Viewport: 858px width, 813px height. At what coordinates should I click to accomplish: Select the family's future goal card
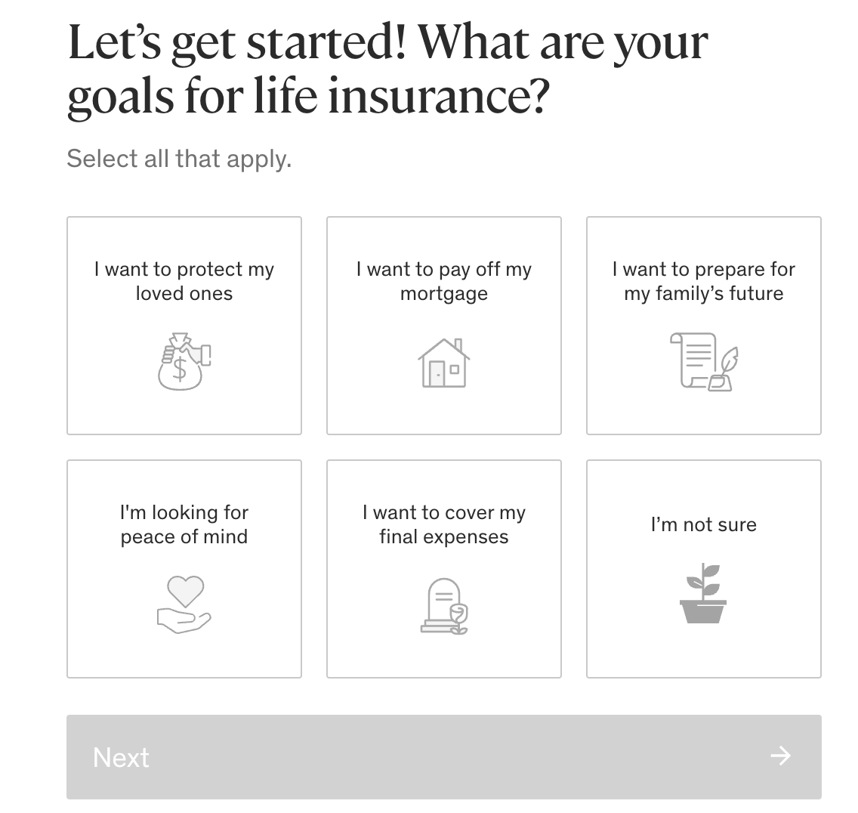click(x=704, y=326)
